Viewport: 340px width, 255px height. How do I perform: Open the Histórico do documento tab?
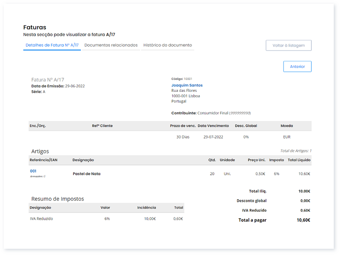tap(168, 45)
